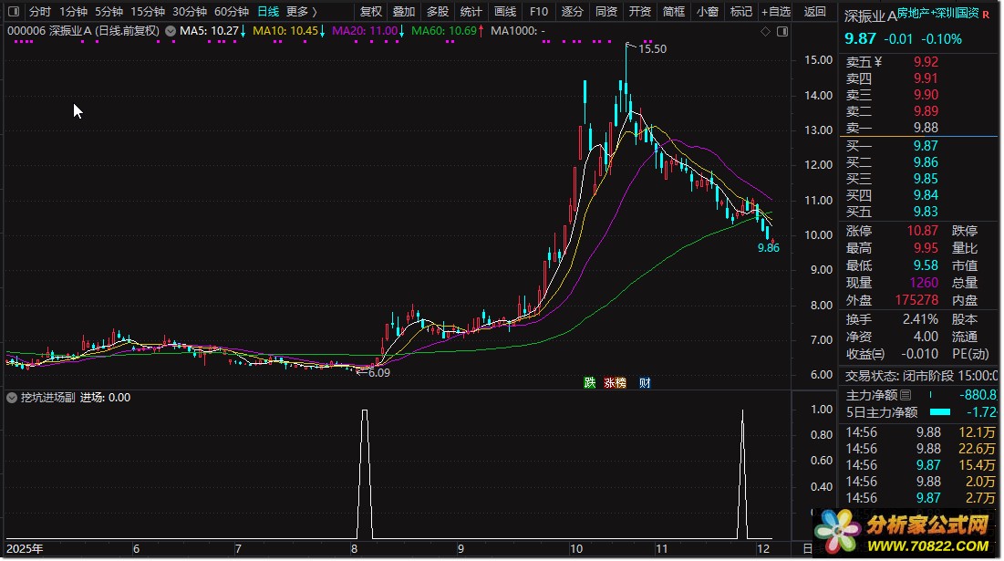Click the panel icon left of 分时
This screenshot has height=561, width=1004.
click(x=12, y=12)
